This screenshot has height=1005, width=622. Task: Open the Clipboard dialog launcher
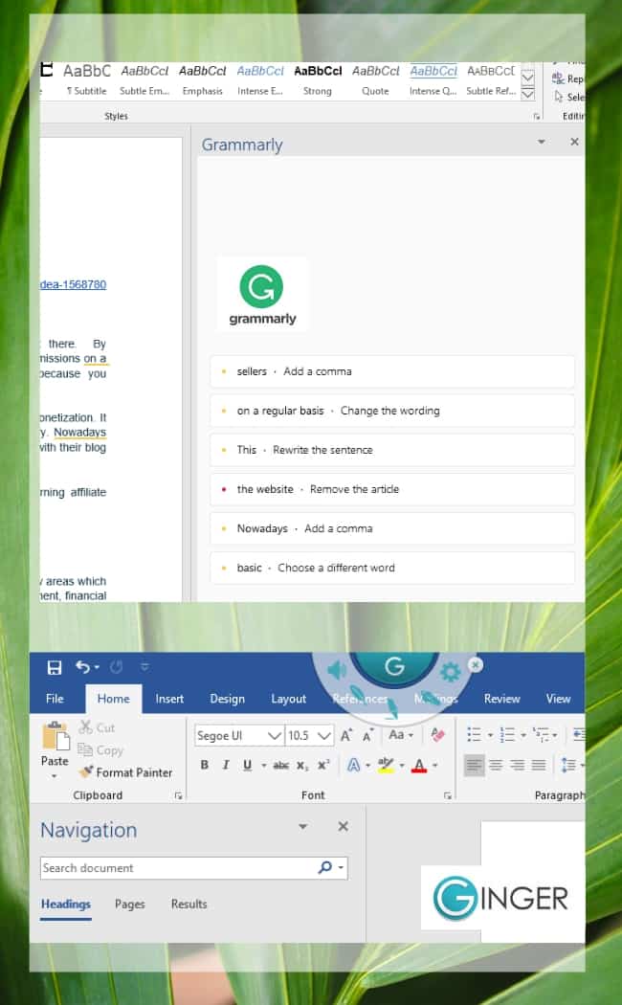(178, 795)
